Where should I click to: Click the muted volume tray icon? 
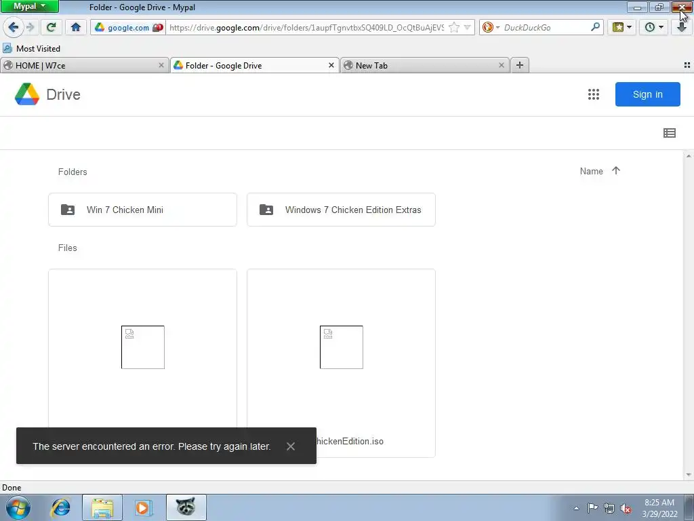tap(626, 508)
